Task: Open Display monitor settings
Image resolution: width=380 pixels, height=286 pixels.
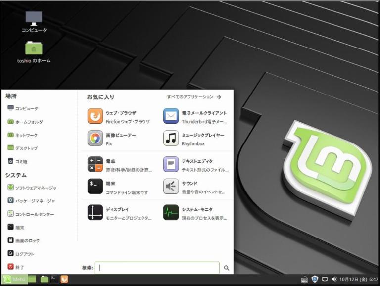Action: 95,213
